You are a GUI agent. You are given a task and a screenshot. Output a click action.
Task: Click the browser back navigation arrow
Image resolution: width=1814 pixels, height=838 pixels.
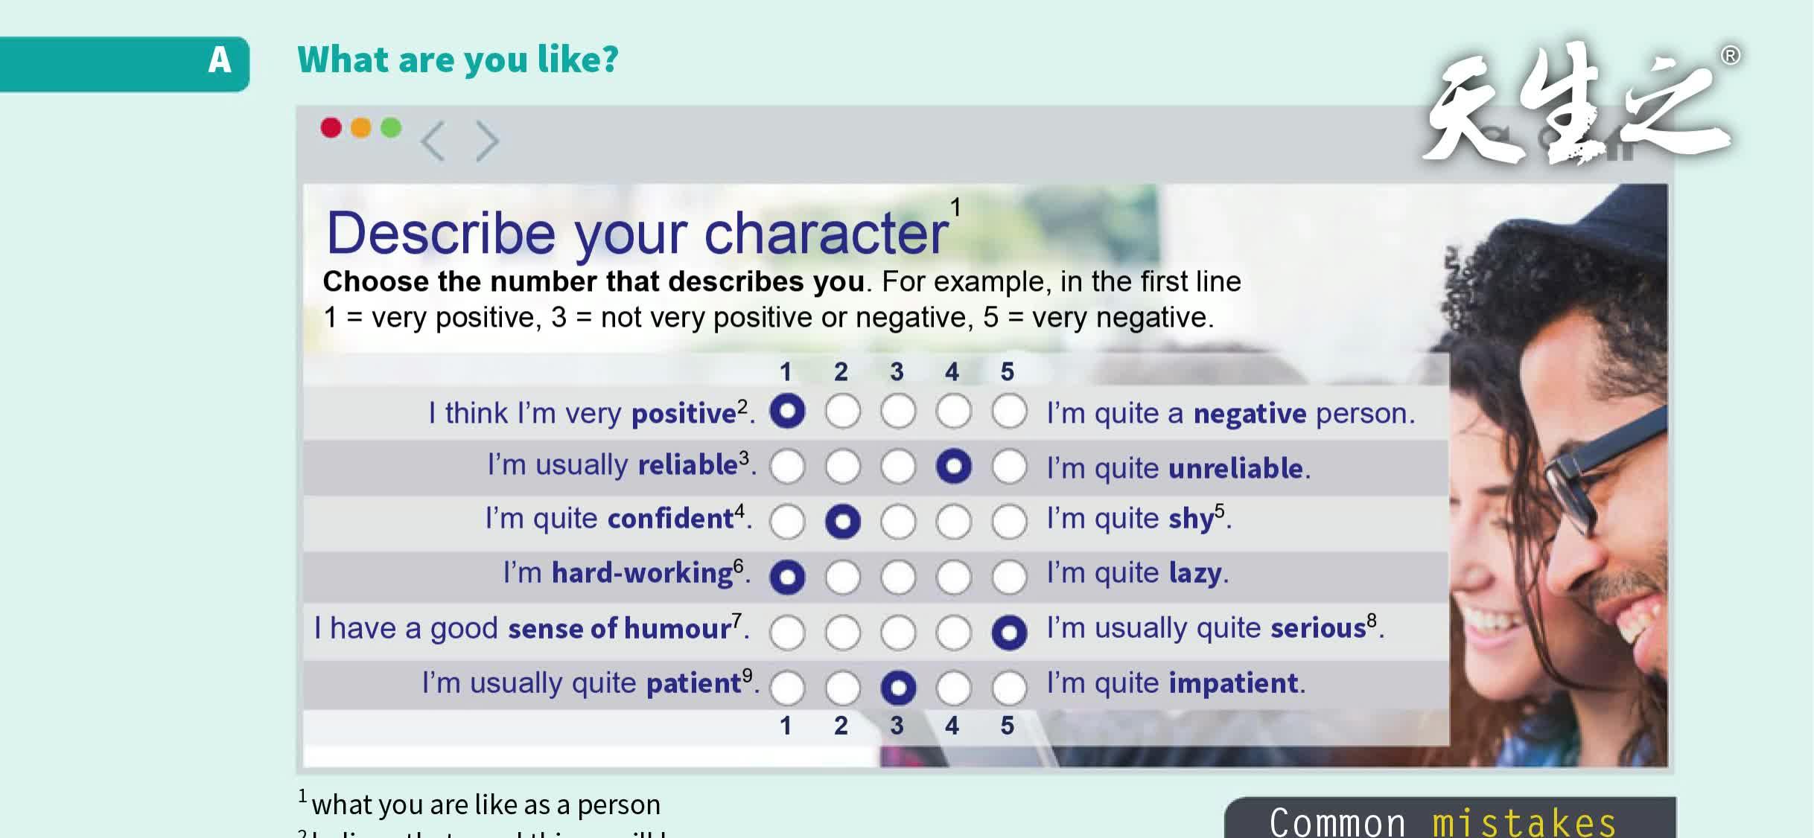click(x=432, y=140)
